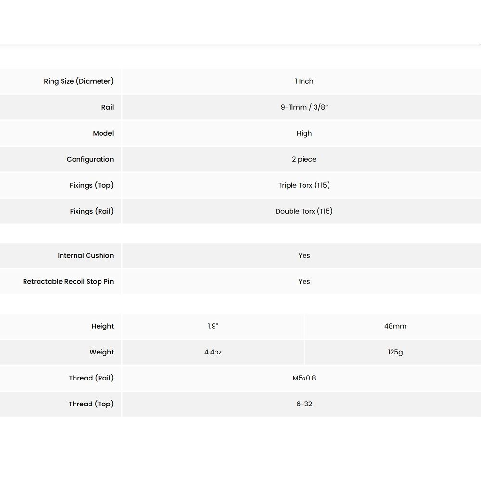Image resolution: width=481 pixels, height=481 pixels.
Task: Click the Internal Cushion label
Action: point(86,255)
